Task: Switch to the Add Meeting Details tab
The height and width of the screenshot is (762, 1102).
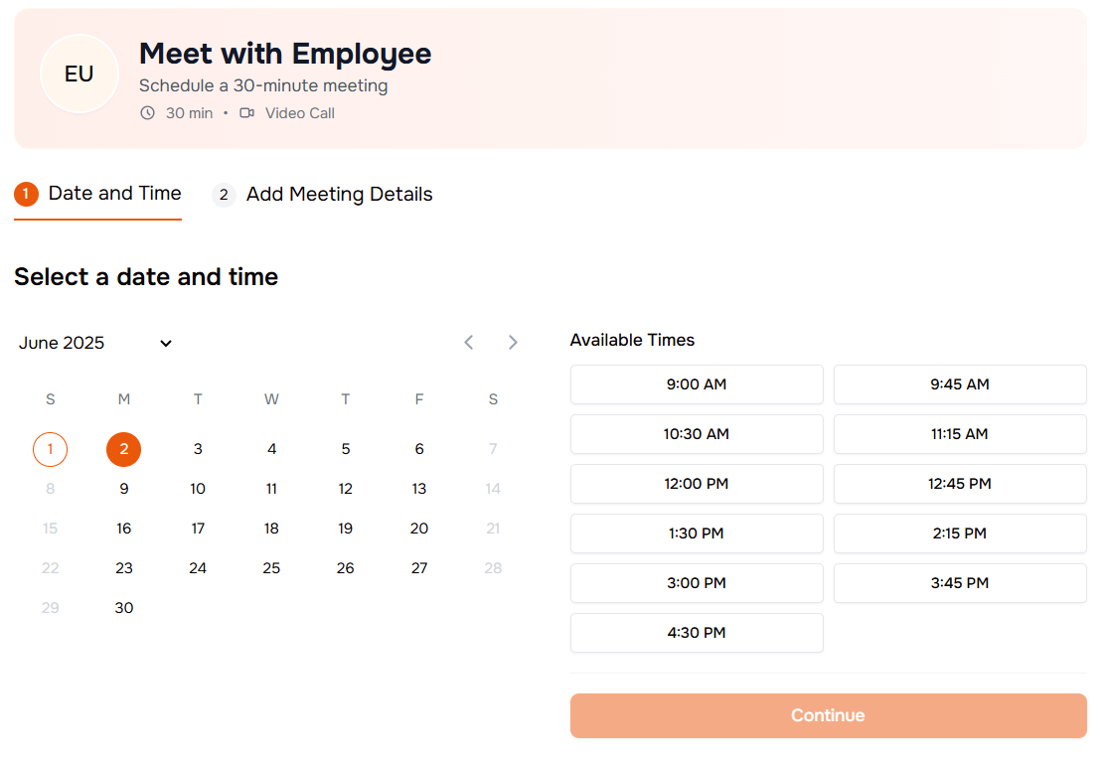Action: point(339,194)
